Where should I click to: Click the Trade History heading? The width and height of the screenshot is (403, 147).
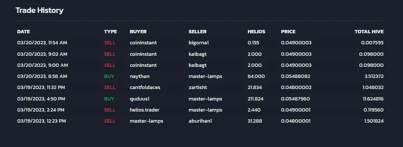39,10
